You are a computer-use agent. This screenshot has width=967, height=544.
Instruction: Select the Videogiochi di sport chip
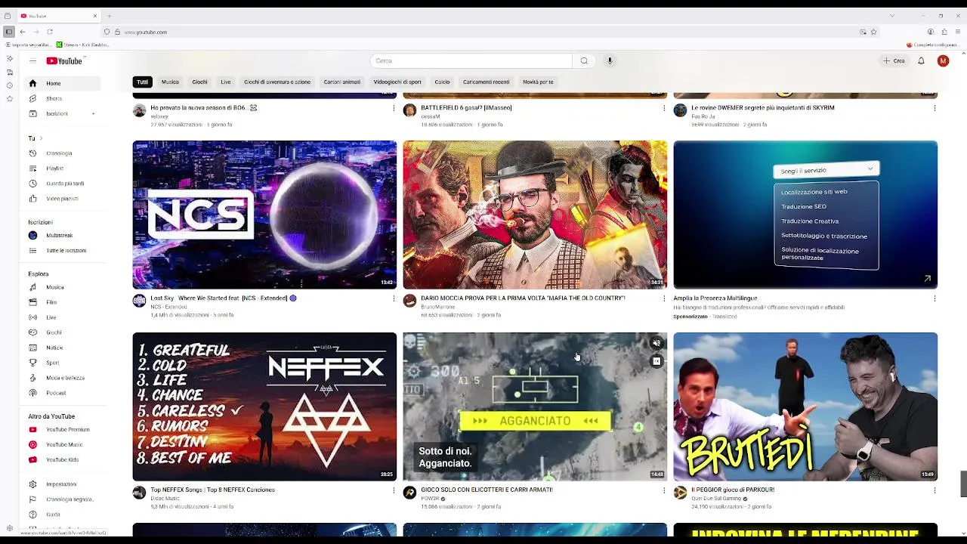pos(397,82)
